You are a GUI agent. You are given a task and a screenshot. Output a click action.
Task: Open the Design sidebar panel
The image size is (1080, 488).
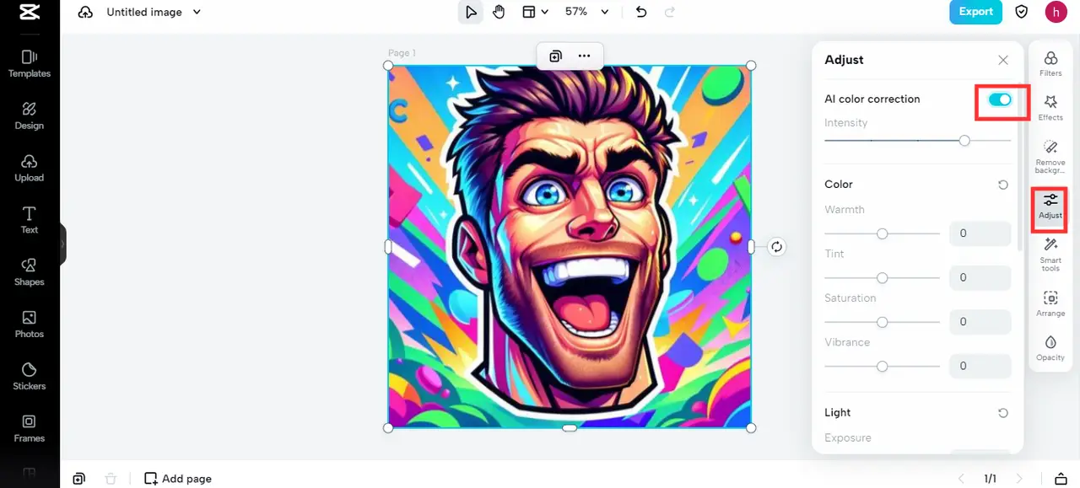[x=30, y=115]
